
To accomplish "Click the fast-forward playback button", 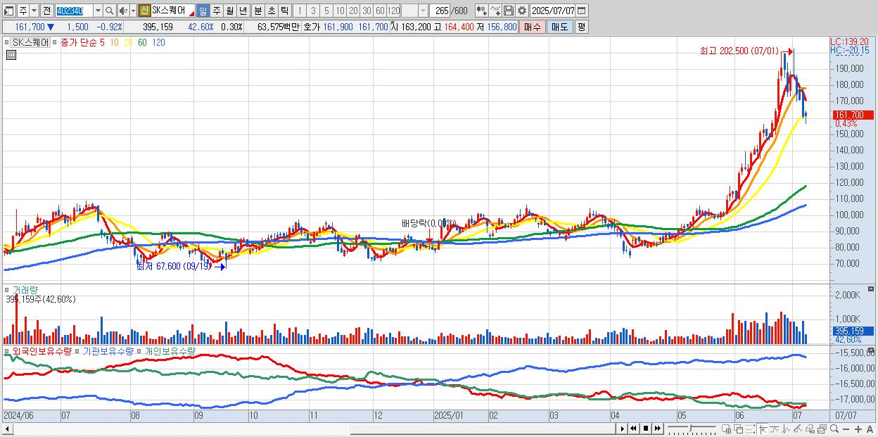I will (x=658, y=429).
